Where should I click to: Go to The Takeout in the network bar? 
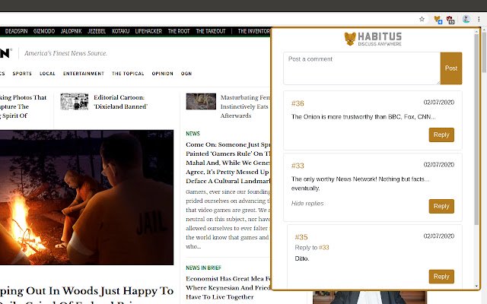(x=211, y=31)
